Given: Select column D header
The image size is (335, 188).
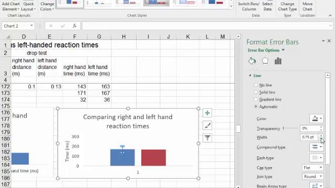Looking at the screenshot, I should pos(24,37).
